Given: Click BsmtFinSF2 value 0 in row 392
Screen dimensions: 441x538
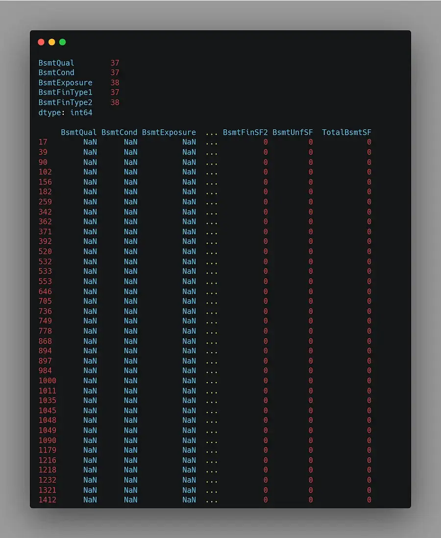Looking at the screenshot, I should pos(266,242).
